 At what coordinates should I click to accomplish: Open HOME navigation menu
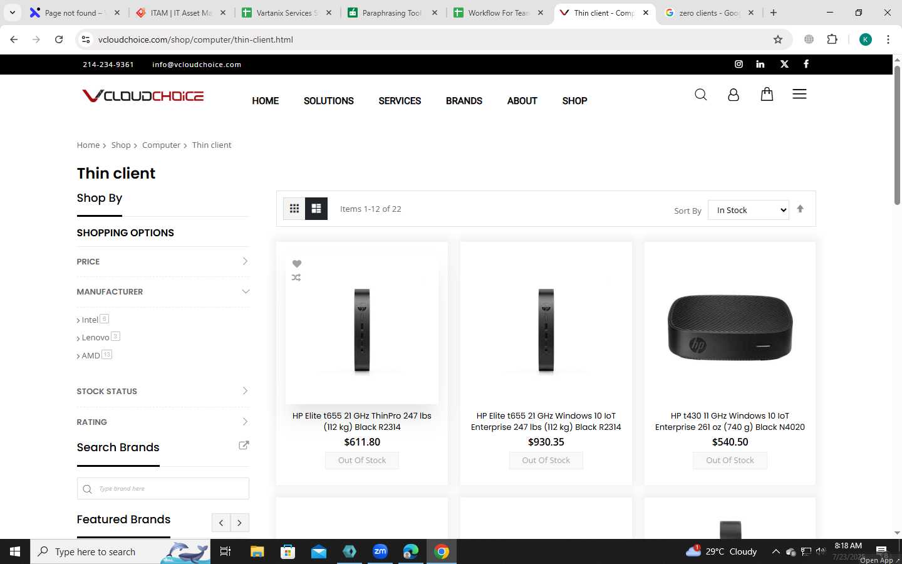[x=266, y=101]
